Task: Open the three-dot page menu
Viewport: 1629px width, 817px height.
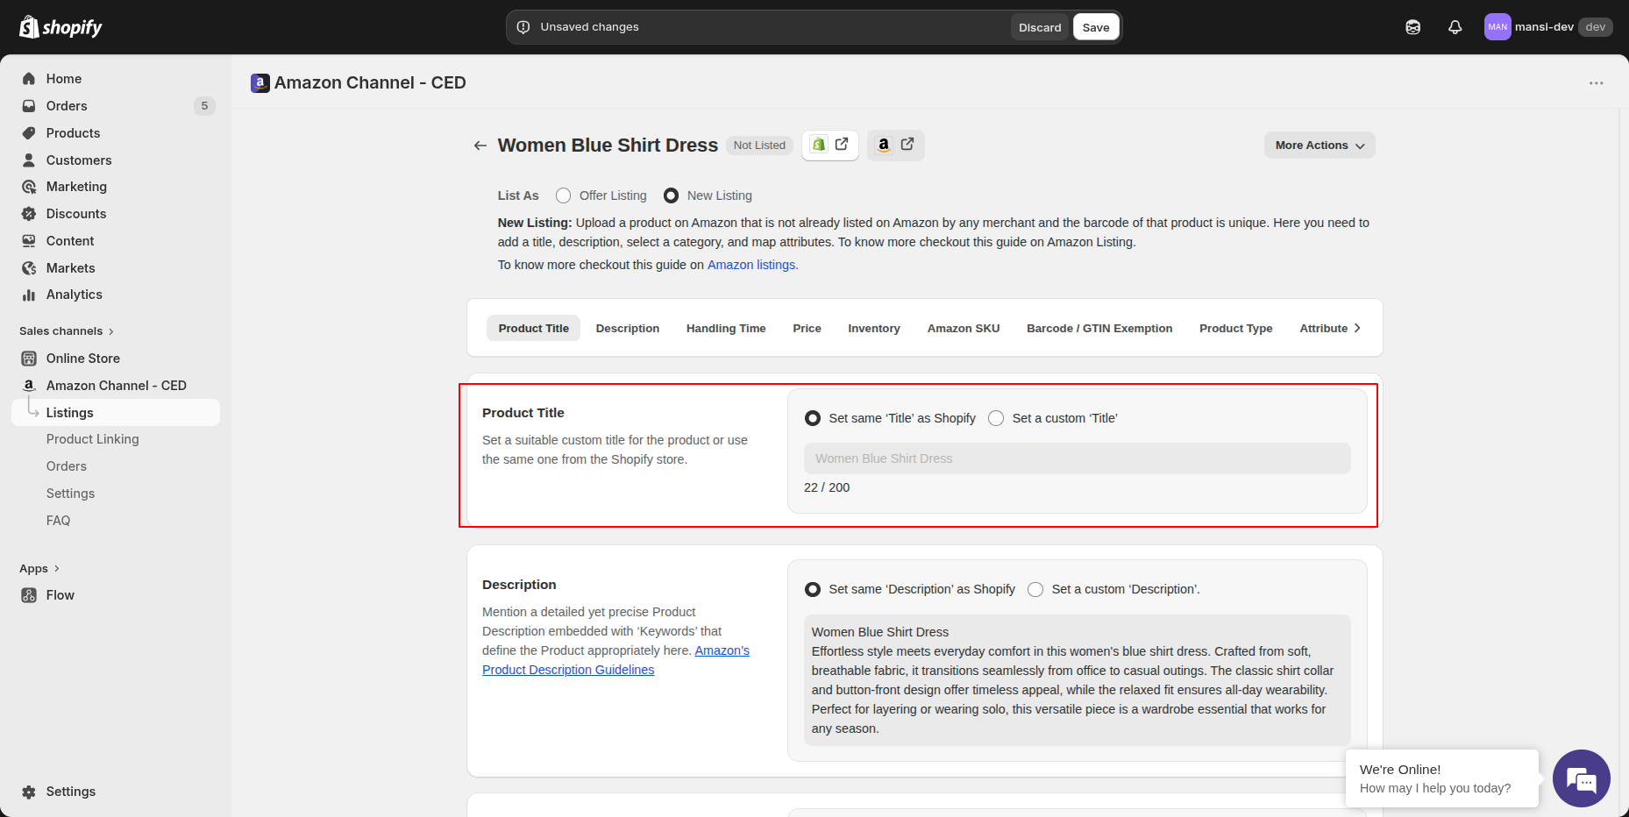Action: pos(1597,83)
